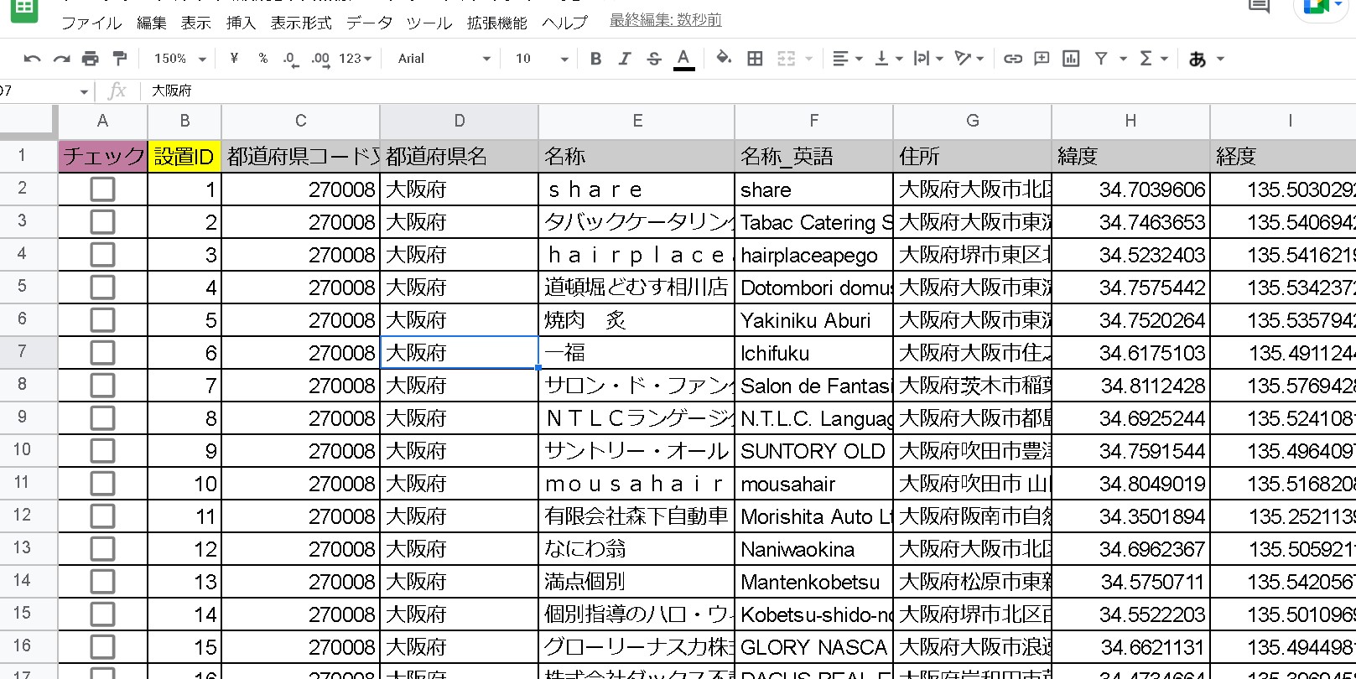Open the merge cells dropdown arrow
This screenshot has height=679, width=1356.
click(x=809, y=59)
